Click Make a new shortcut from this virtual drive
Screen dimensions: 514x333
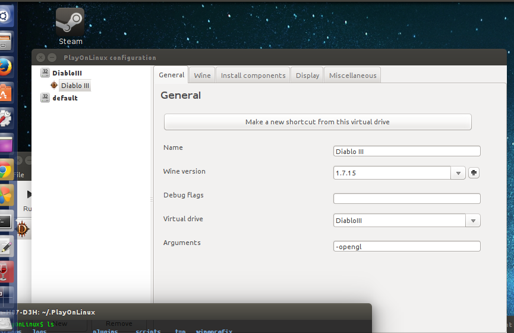318,122
